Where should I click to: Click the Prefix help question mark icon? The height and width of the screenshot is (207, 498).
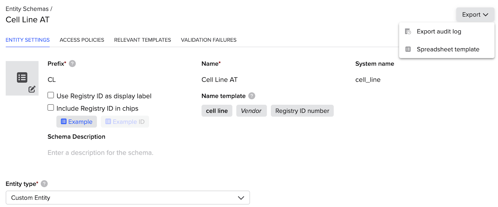coord(72,64)
